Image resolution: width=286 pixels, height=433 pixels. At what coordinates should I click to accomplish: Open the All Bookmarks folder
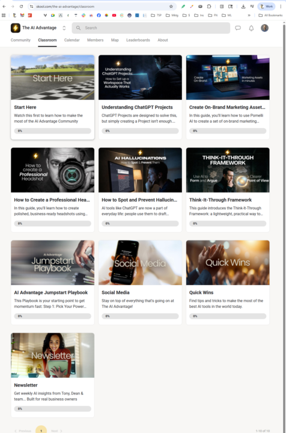pos(270,16)
